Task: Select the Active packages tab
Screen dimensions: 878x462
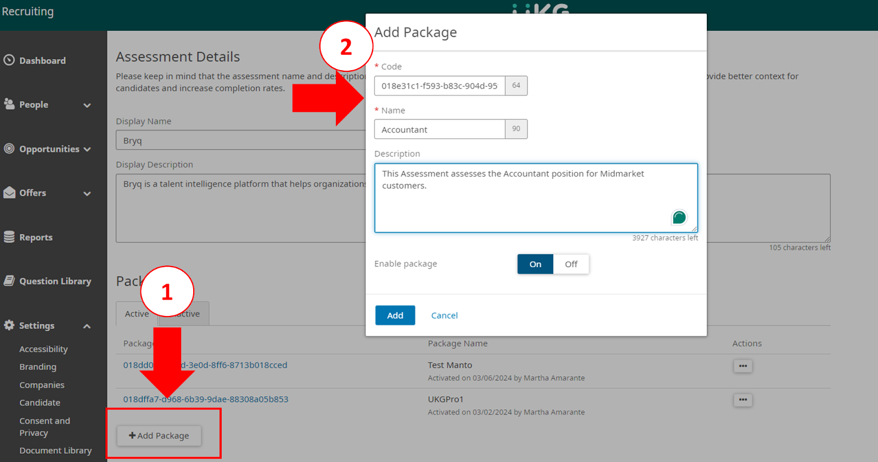Action: pyautogui.click(x=136, y=314)
